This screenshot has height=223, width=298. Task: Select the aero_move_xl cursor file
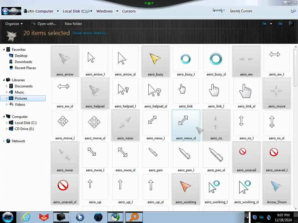95,125
